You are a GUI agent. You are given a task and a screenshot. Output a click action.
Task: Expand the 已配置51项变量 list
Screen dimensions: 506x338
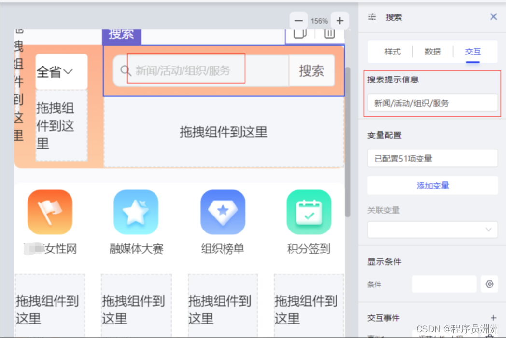tap(432, 158)
